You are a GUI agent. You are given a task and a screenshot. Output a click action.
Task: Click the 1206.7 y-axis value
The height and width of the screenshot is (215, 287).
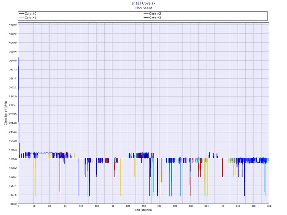click(13, 177)
